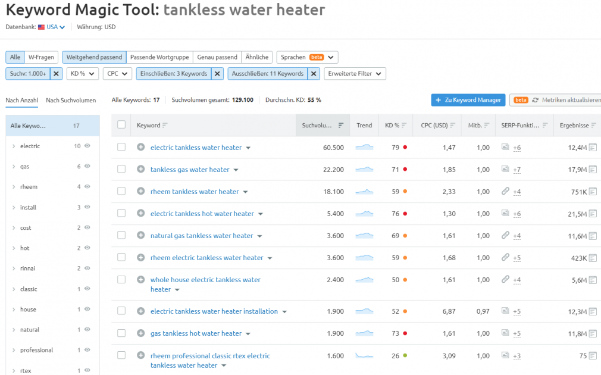This screenshot has width=601, height=375.
Task: Open the KD % filter dropdown
Action: click(x=82, y=74)
